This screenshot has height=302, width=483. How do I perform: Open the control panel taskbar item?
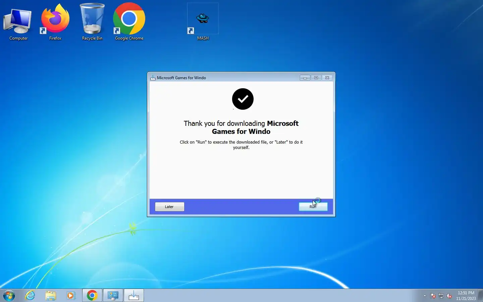click(113, 296)
